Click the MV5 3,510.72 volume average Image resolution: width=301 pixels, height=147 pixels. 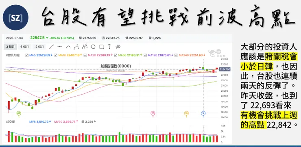[x=40, y=121]
